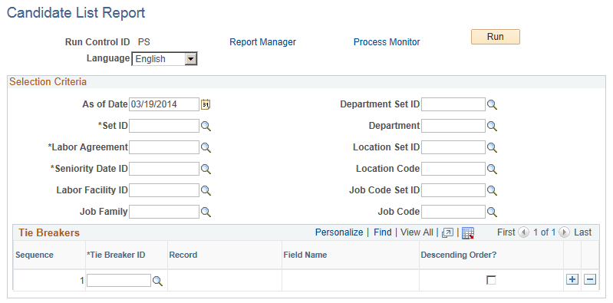Open lookup for Seniority Date ID
Screen dimensions: 613x303
click(x=206, y=169)
